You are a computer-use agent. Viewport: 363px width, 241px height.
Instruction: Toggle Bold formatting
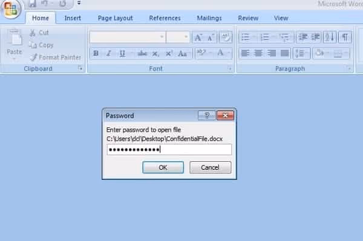pyautogui.click(x=96, y=53)
